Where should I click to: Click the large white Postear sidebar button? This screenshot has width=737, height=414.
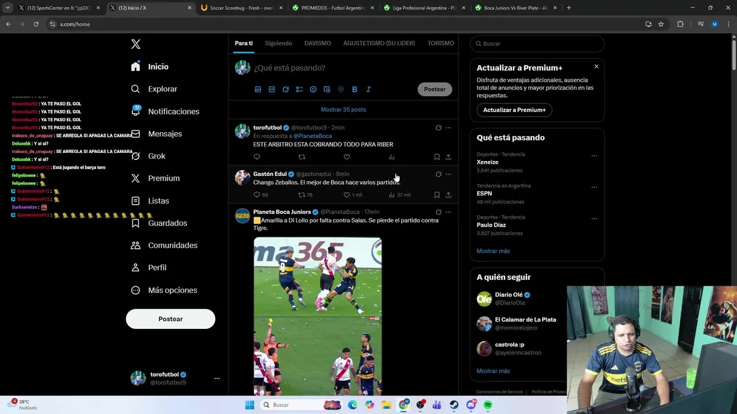[x=170, y=319]
